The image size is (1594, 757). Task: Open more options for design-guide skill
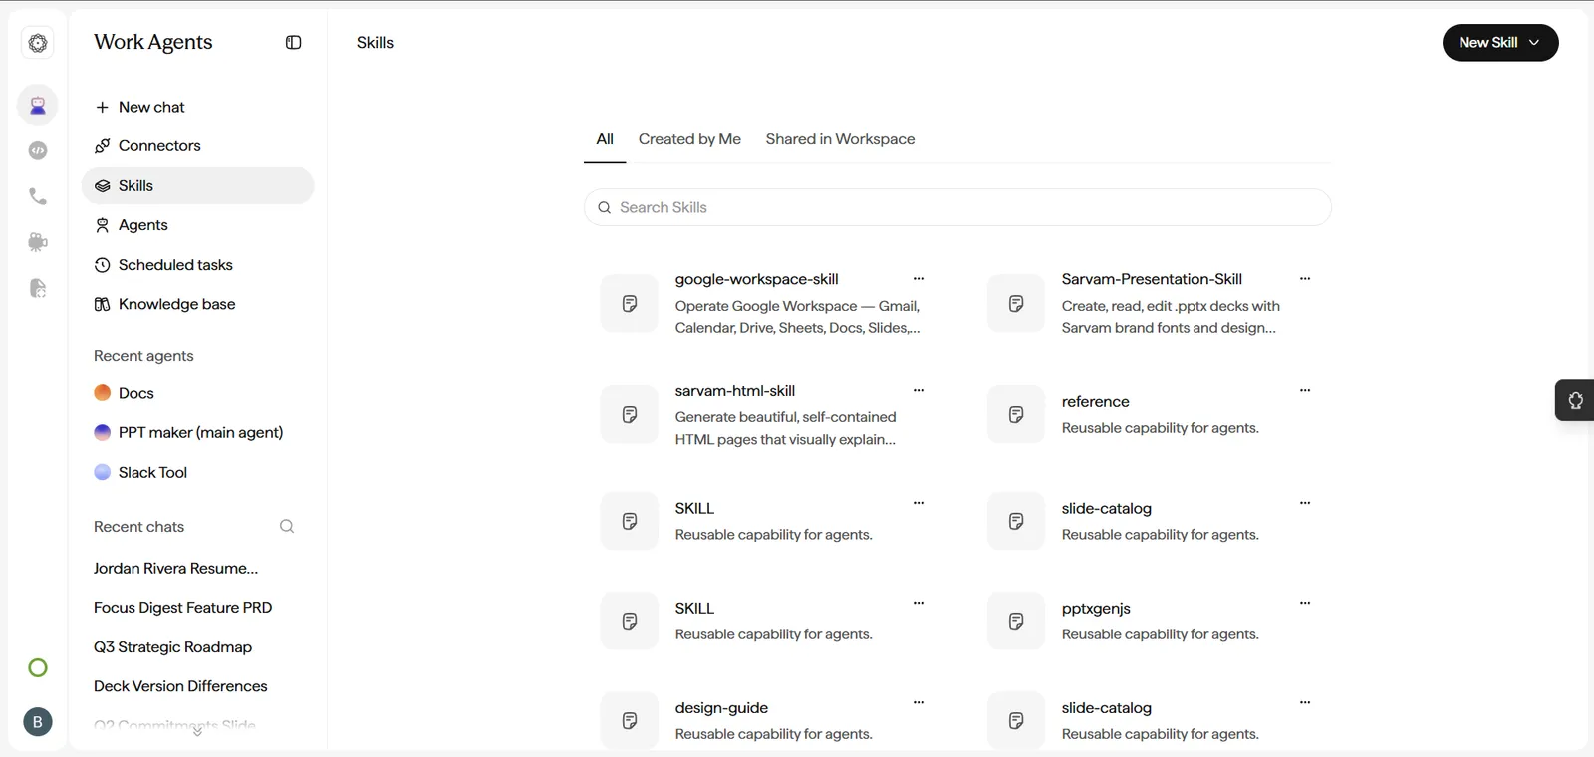click(919, 702)
